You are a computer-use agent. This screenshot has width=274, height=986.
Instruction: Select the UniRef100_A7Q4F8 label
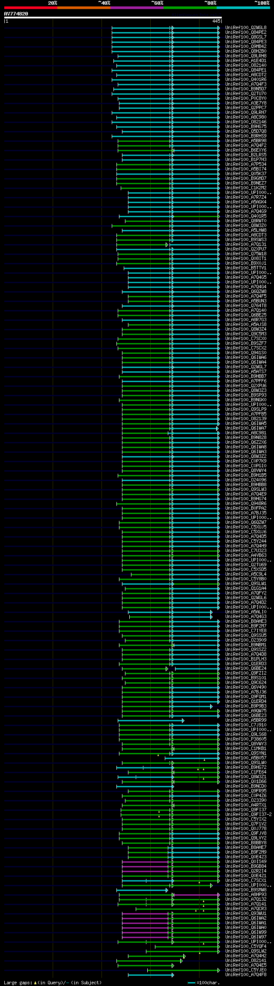(x=246, y=975)
